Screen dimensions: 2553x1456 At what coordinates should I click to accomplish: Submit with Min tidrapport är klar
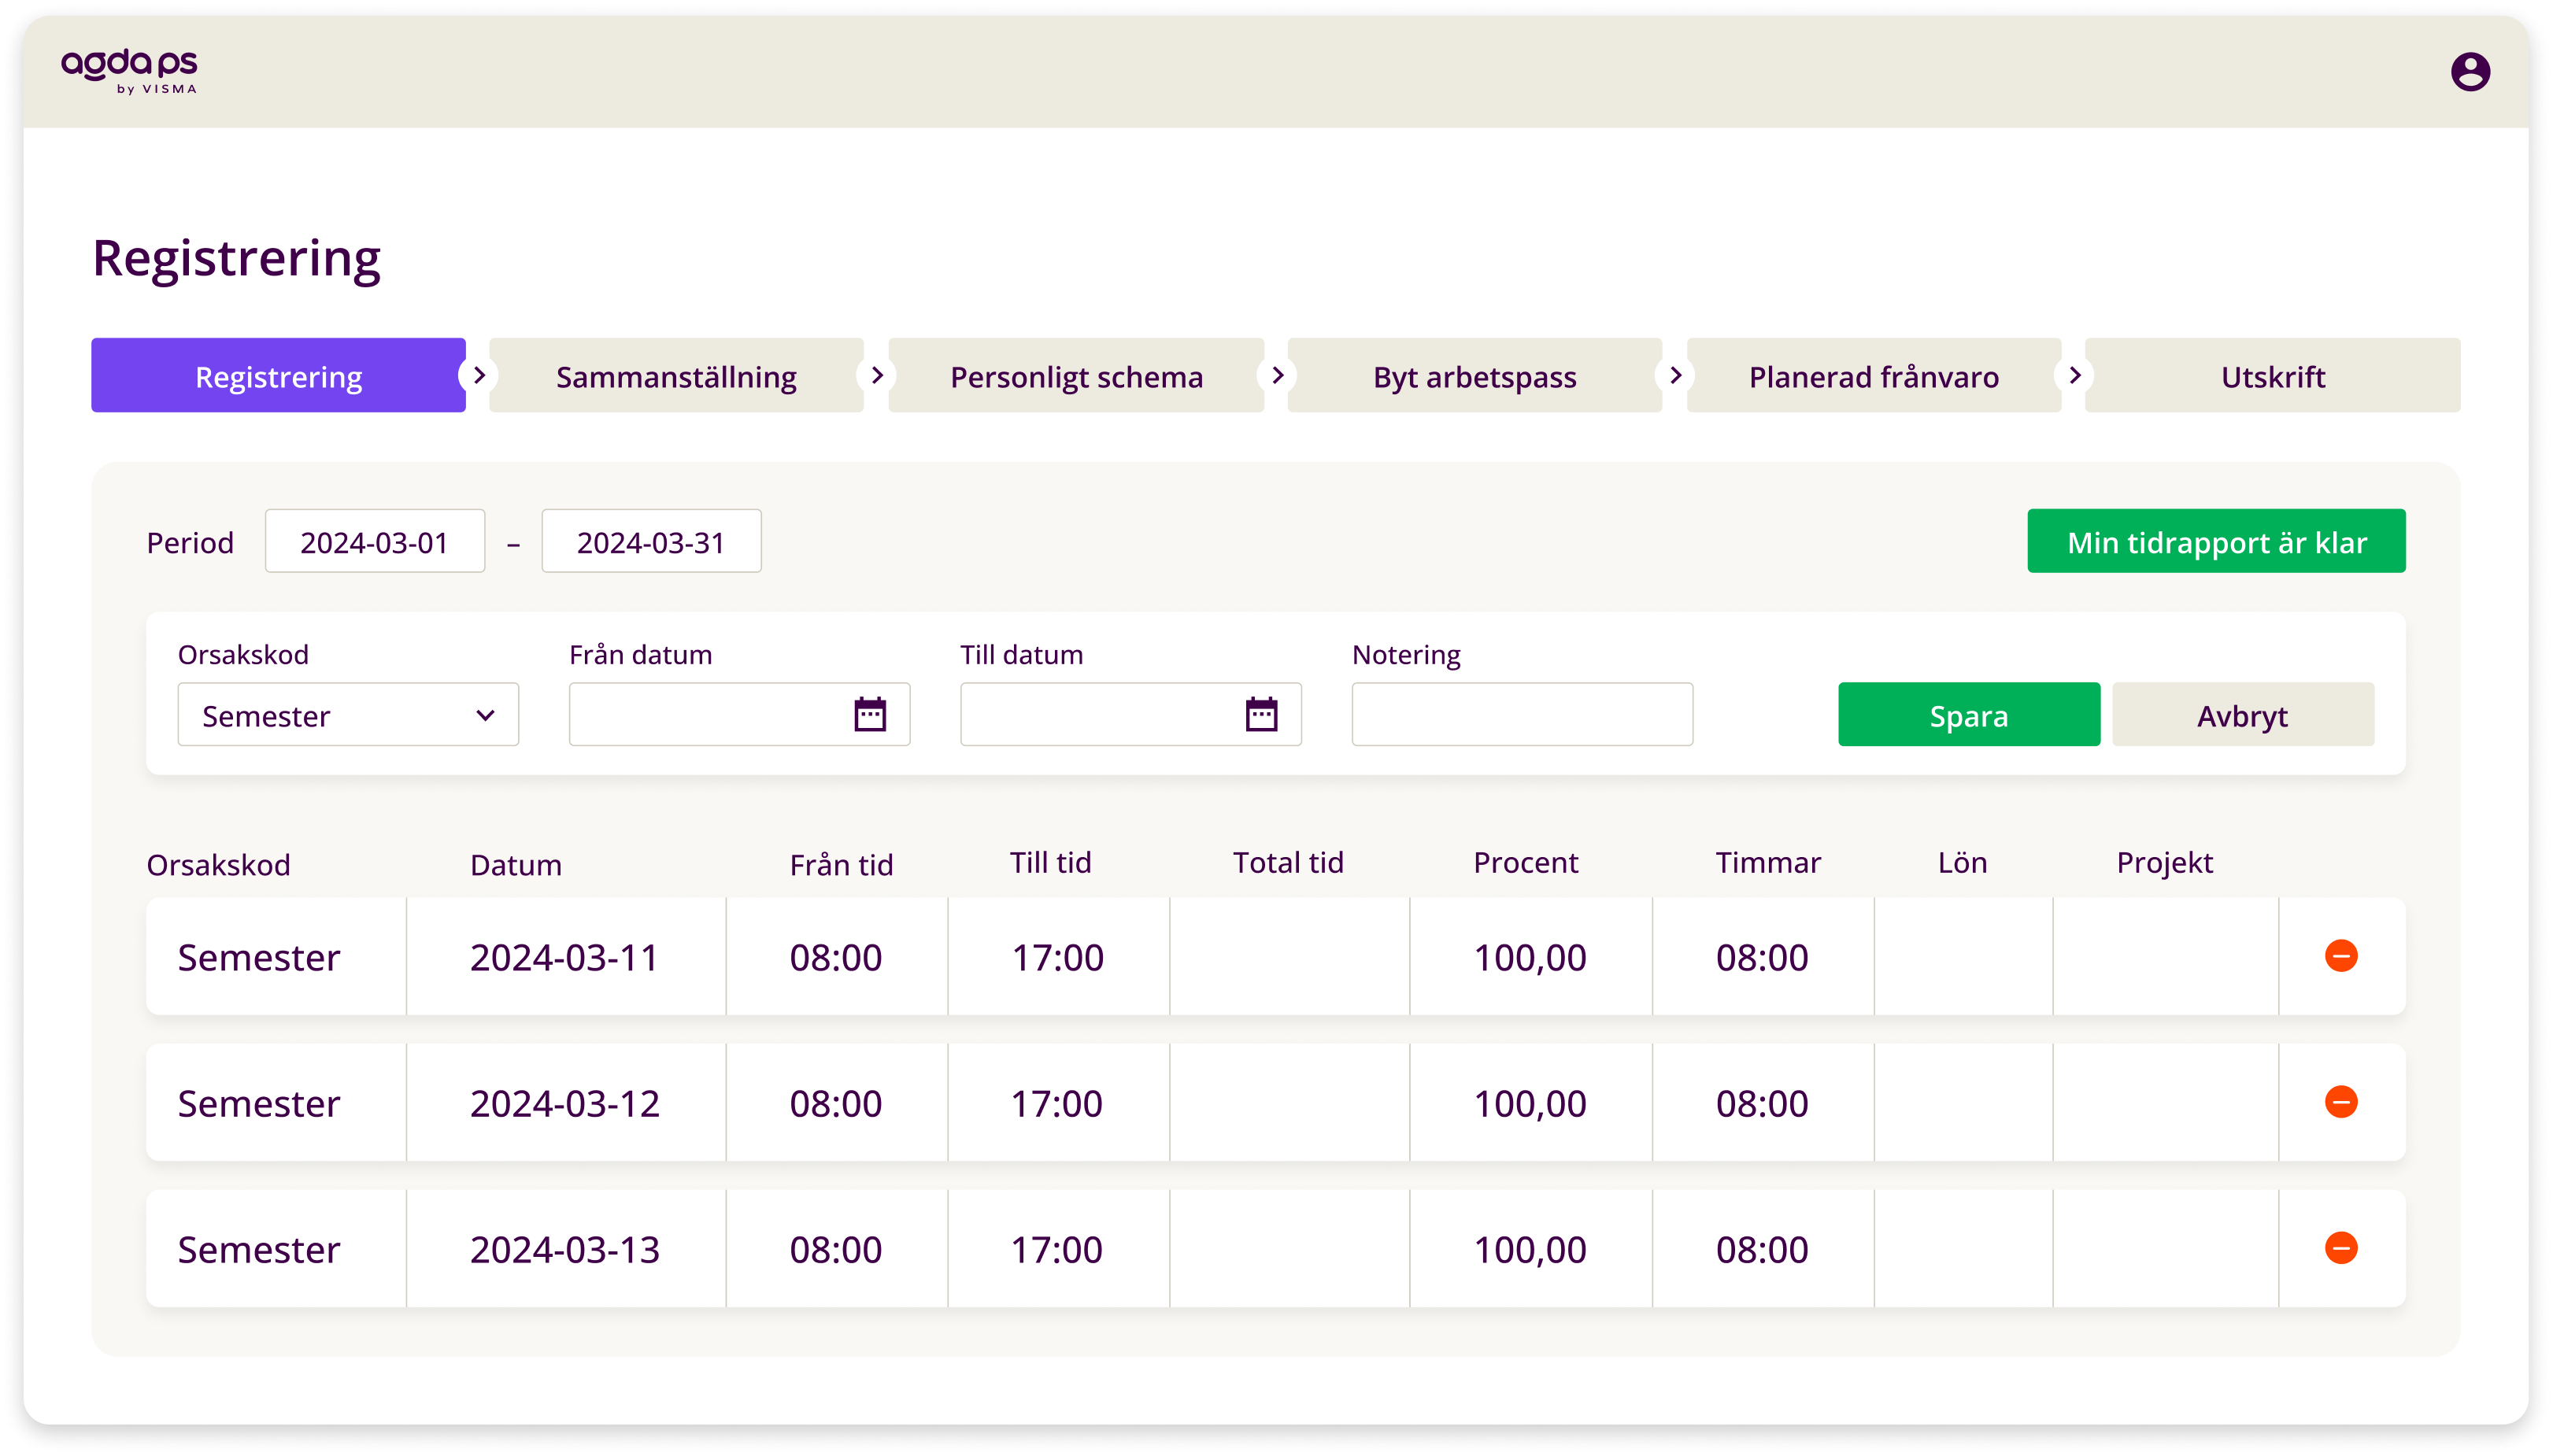pyautogui.click(x=2215, y=542)
